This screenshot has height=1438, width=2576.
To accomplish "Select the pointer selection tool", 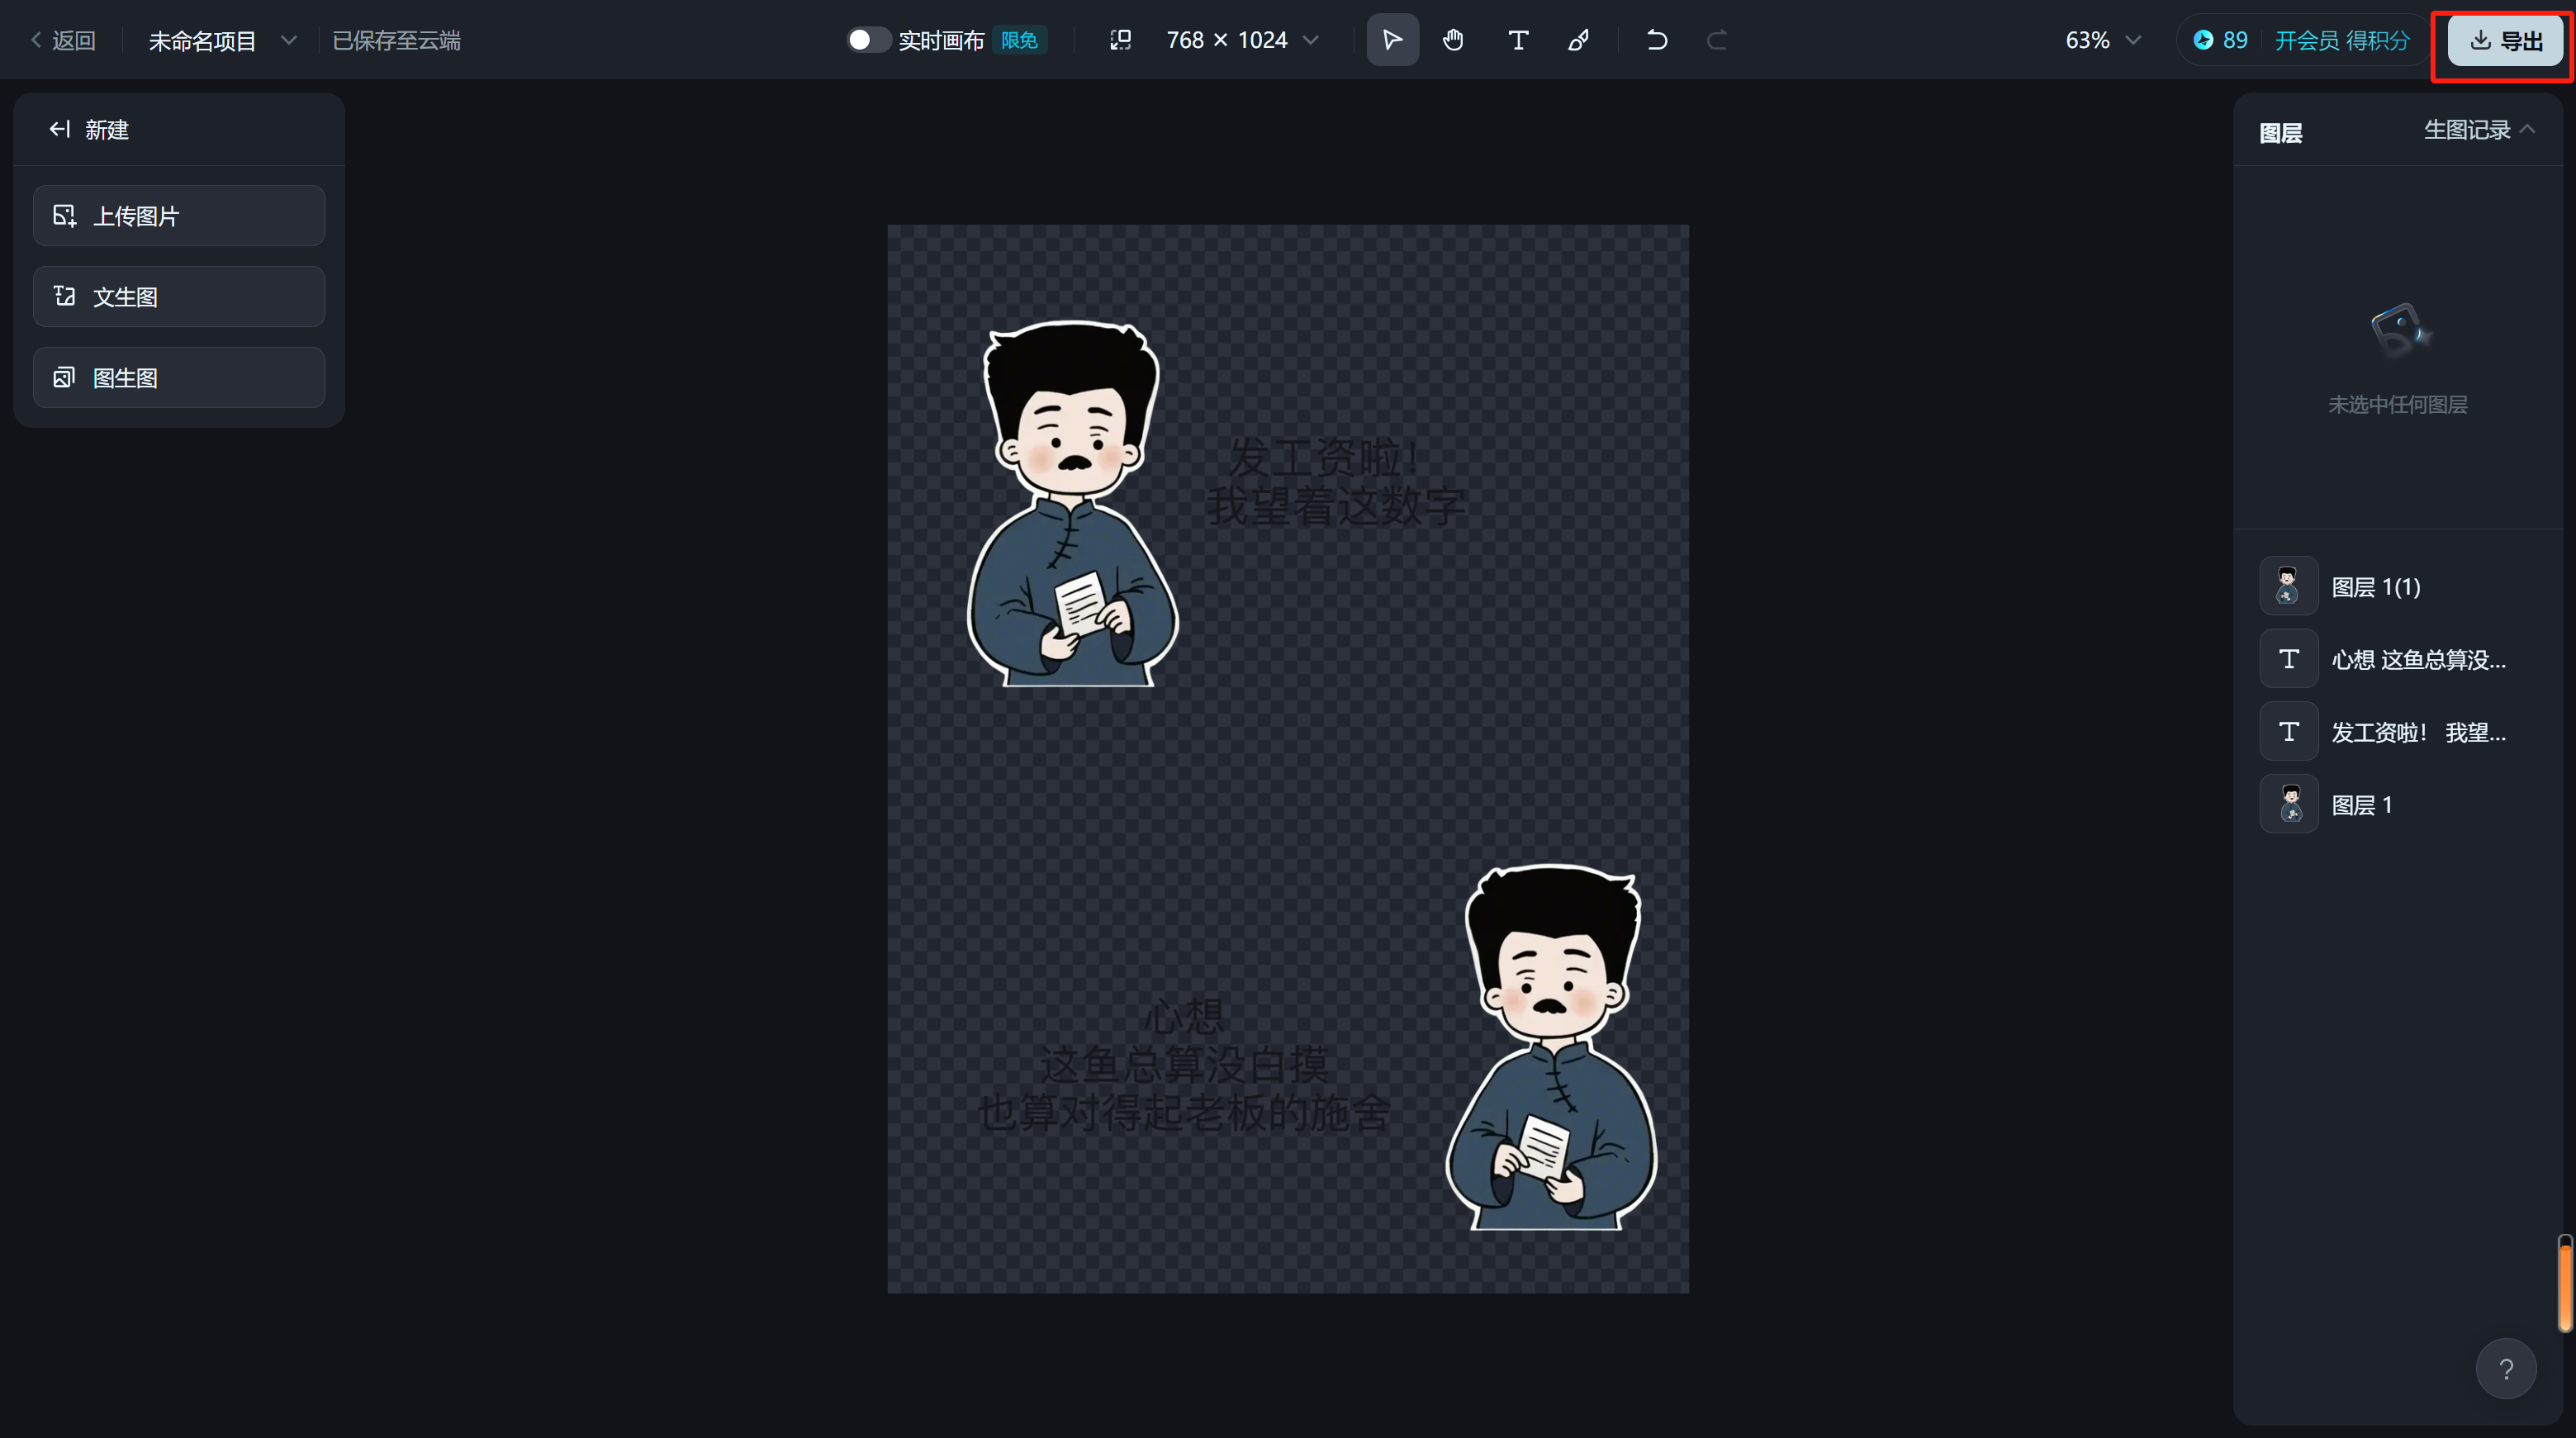I will coord(1392,40).
